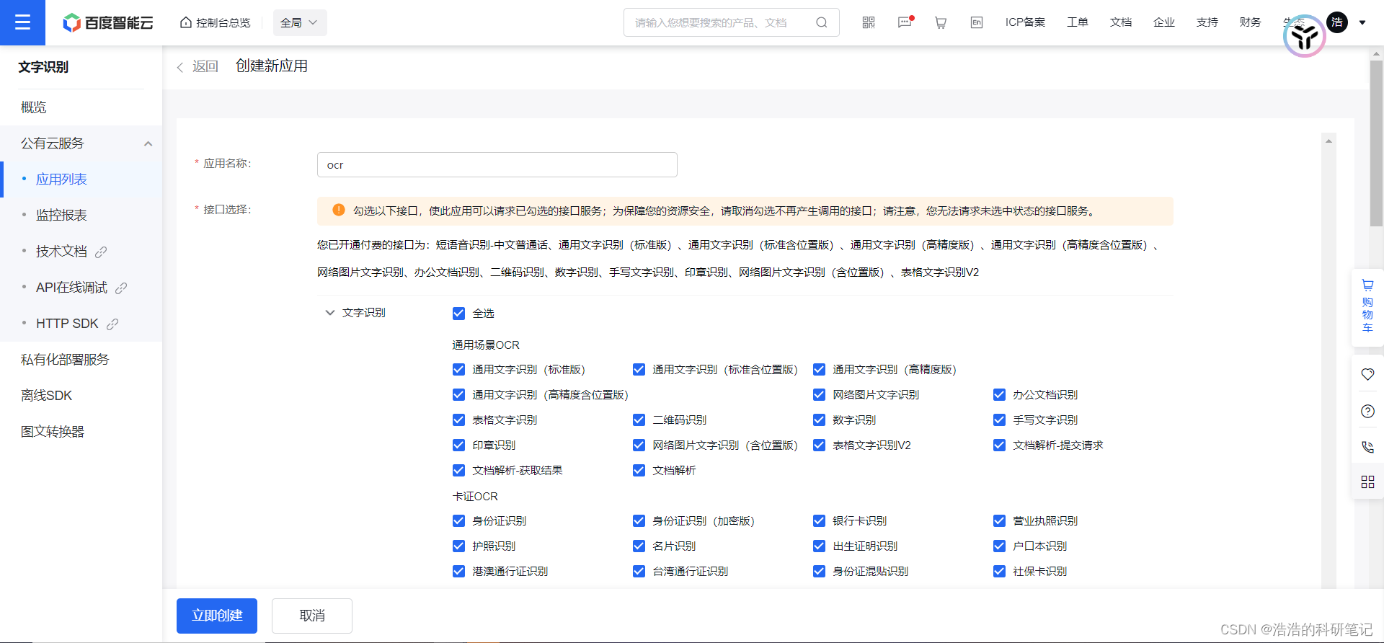Viewport: 1384px width, 643px height.
Task: Uncheck 银行卡识别 checkbox
Action: click(x=819, y=520)
